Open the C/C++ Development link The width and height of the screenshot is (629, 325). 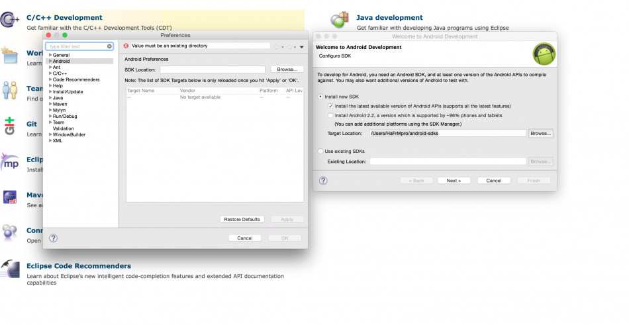65,18
